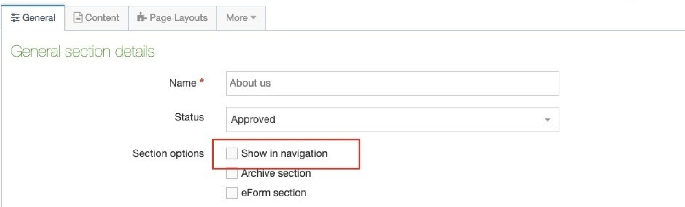The height and width of the screenshot is (207, 685).
Task: Click the eForm section label text
Action: [x=273, y=193]
